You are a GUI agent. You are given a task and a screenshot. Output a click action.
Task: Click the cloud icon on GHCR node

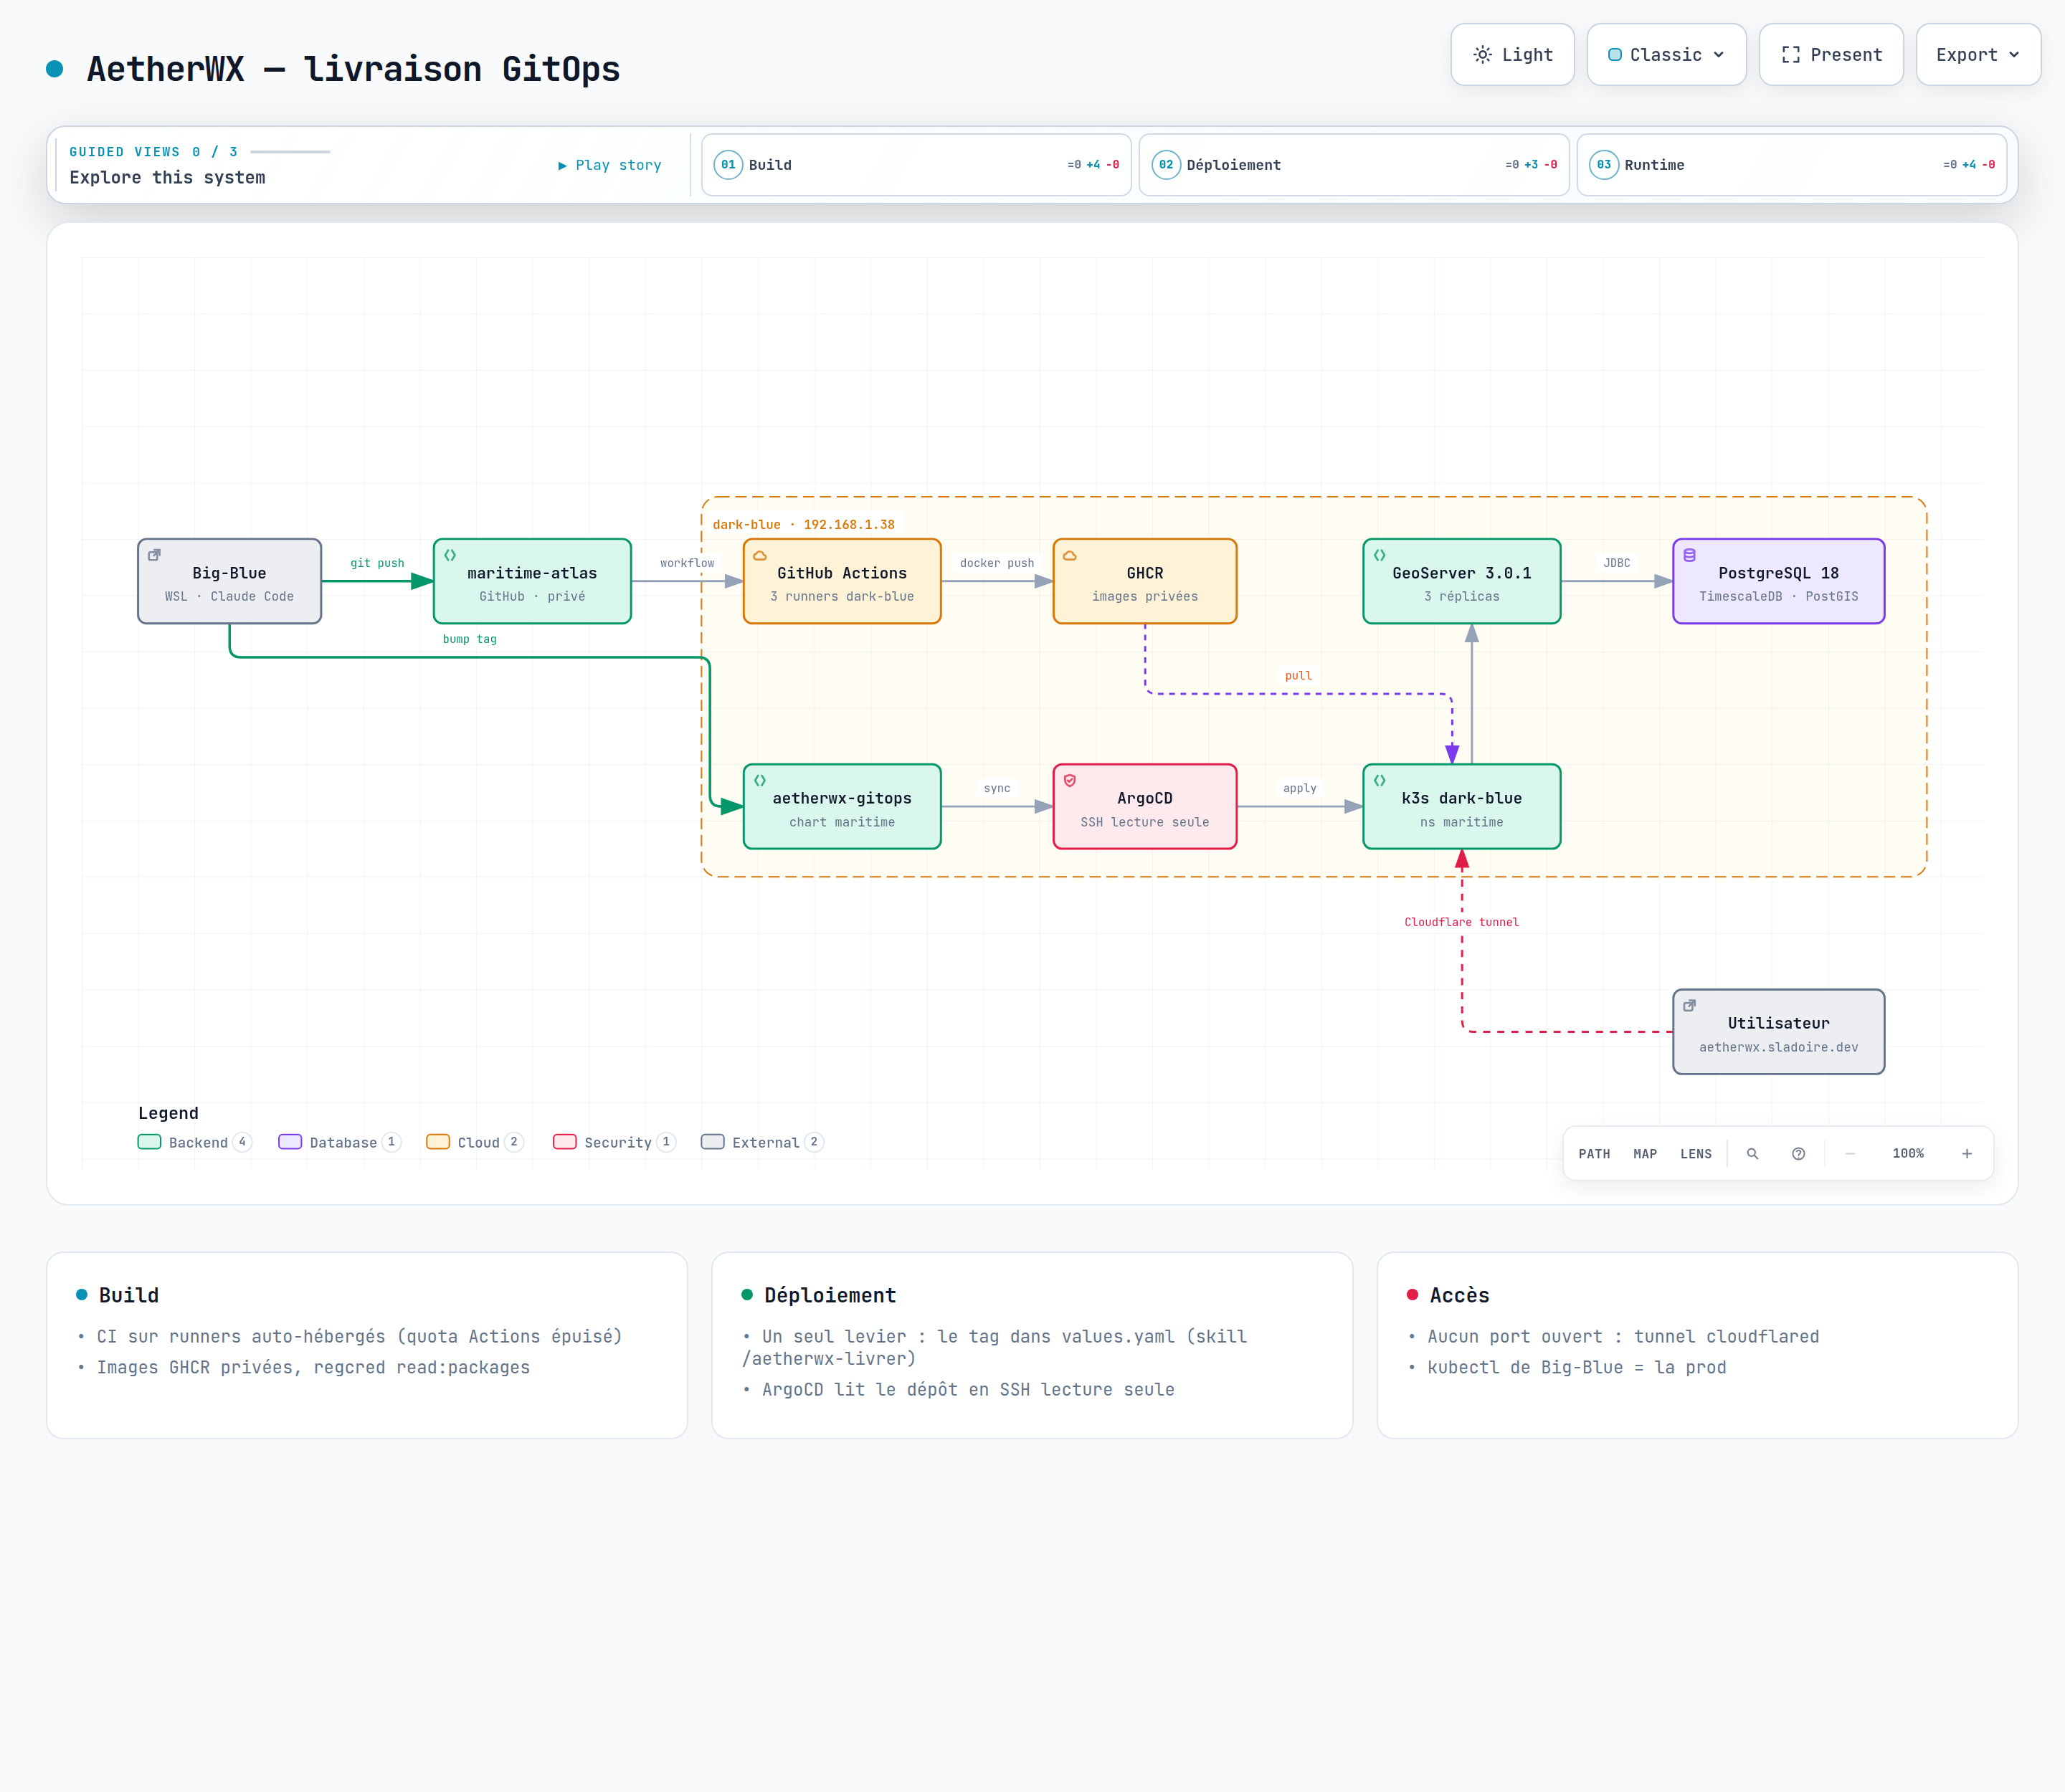[1070, 555]
